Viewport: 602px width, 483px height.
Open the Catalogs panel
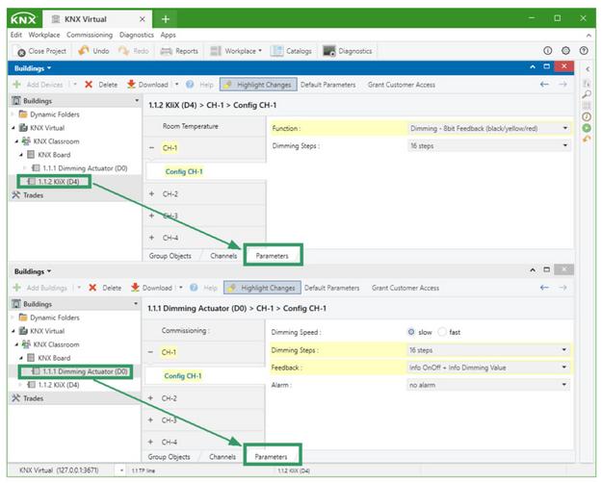point(277,51)
